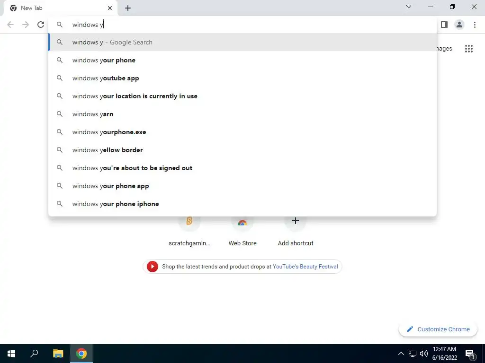The height and width of the screenshot is (363, 485).
Task: Open the tab search dropdown arrow
Action: point(409,7)
